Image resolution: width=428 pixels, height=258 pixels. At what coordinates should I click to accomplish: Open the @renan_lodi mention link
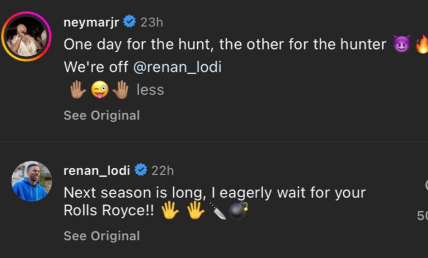pyautogui.click(x=177, y=67)
